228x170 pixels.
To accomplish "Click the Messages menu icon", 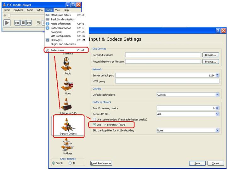I will tap(48, 40).
